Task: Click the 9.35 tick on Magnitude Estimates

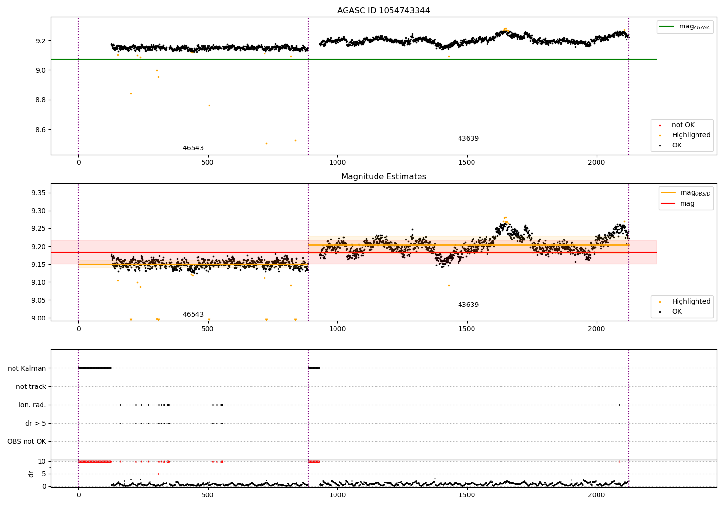Action: tap(39, 193)
